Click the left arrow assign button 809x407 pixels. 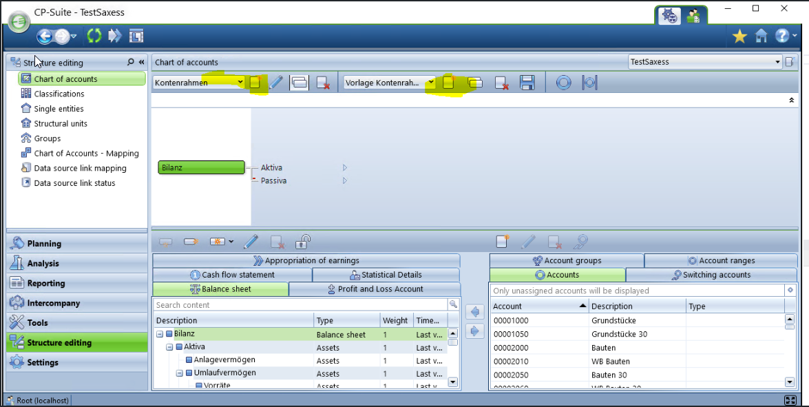click(475, 312)
